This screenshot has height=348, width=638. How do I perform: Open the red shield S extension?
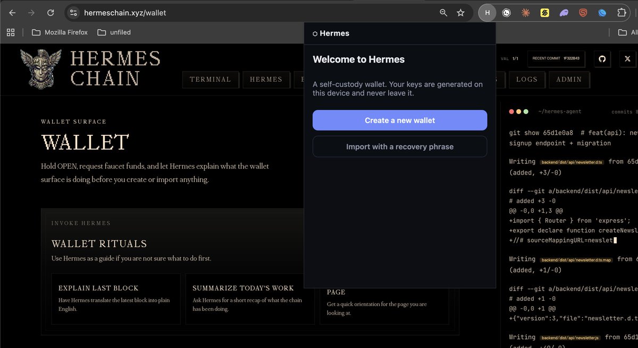(x=583, y=13)
